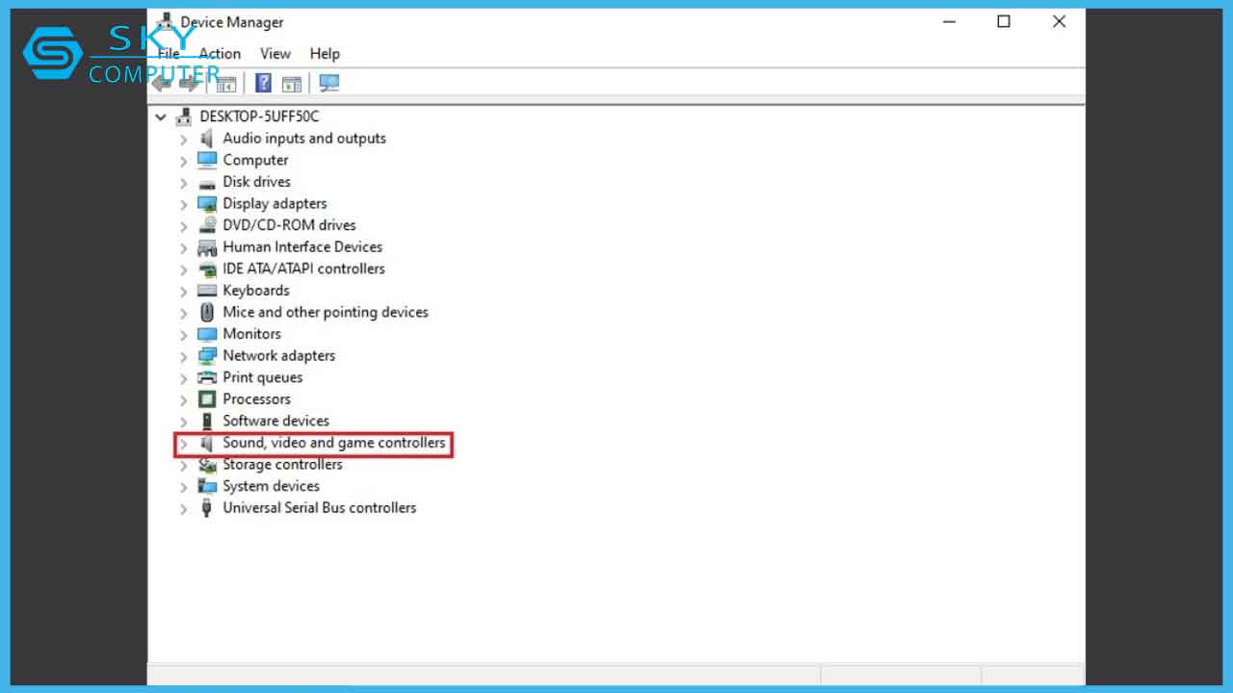Click the Universal Serial Bus controllers icon
This screenshot has height=693, width=1233.
pyautogui.click(x=207, y=508)
